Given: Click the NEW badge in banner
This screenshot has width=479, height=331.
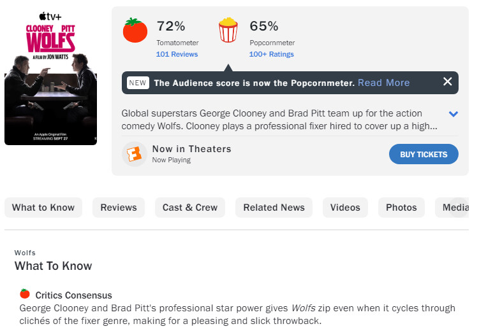Looking at the screenshot, I should pos(137,83).
